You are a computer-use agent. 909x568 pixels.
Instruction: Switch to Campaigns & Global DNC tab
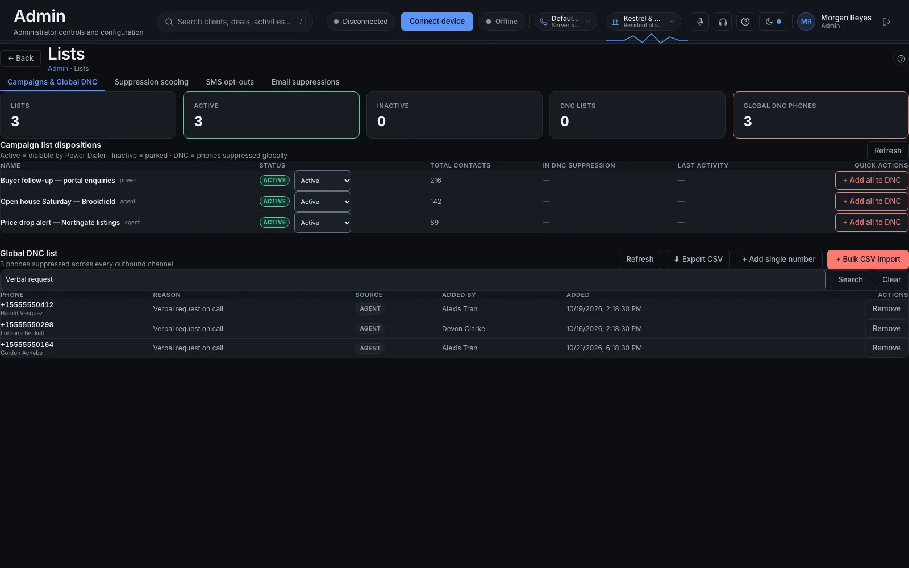pyautogui.click(x=52, y=82)
